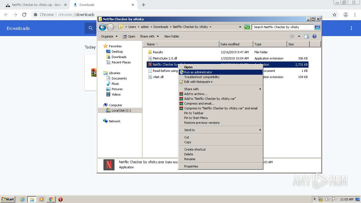Open Organize dropdown menu
361x203 pixels.
coord(109,36)
